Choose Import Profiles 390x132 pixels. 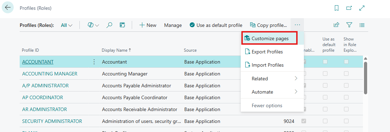(x=272, y=65)
